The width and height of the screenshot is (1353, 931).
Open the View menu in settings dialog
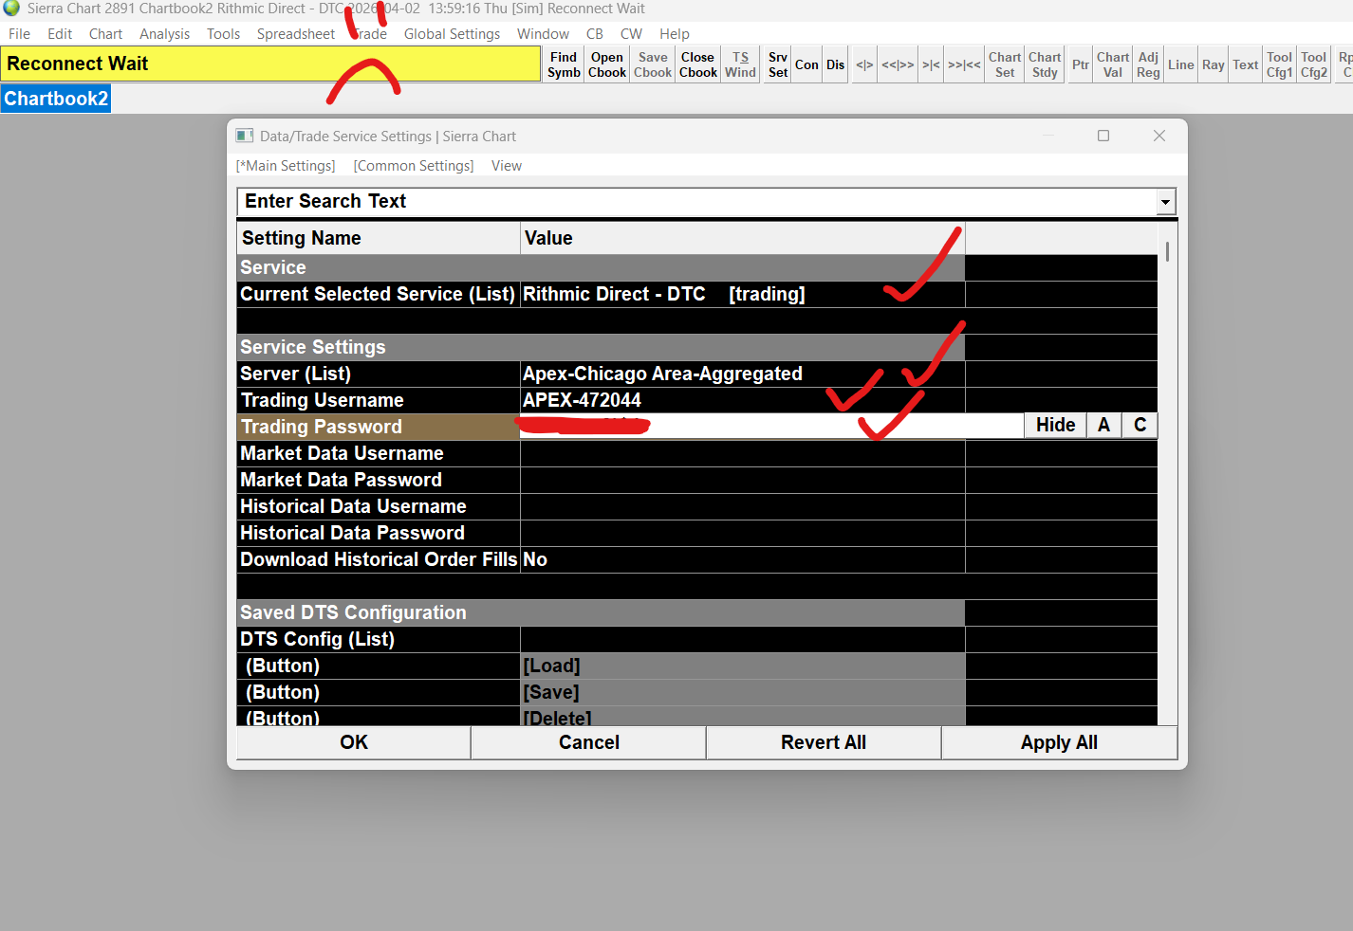coord(507,166)
